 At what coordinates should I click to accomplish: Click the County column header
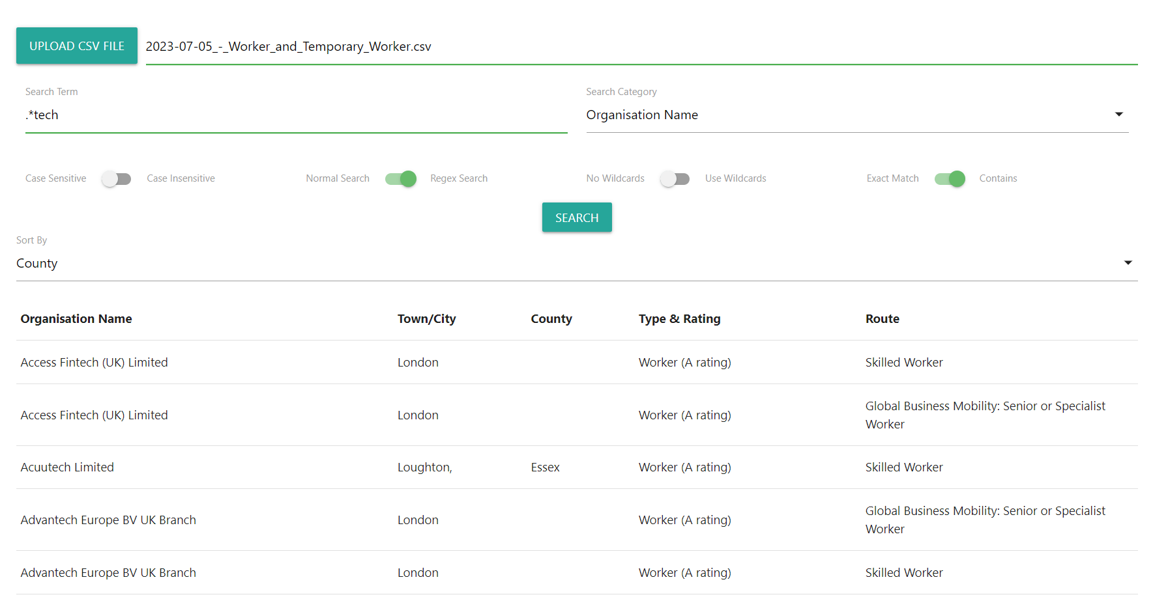[x=551, y=318]
